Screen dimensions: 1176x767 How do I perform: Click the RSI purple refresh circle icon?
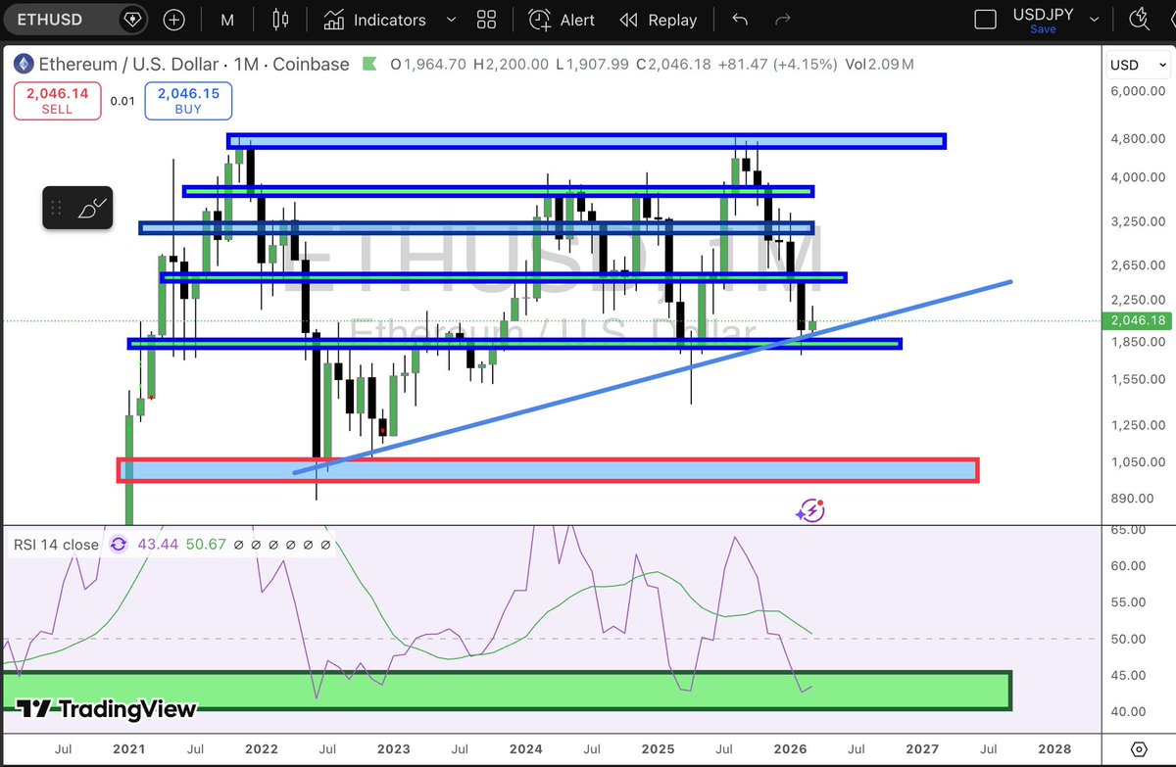119,544
